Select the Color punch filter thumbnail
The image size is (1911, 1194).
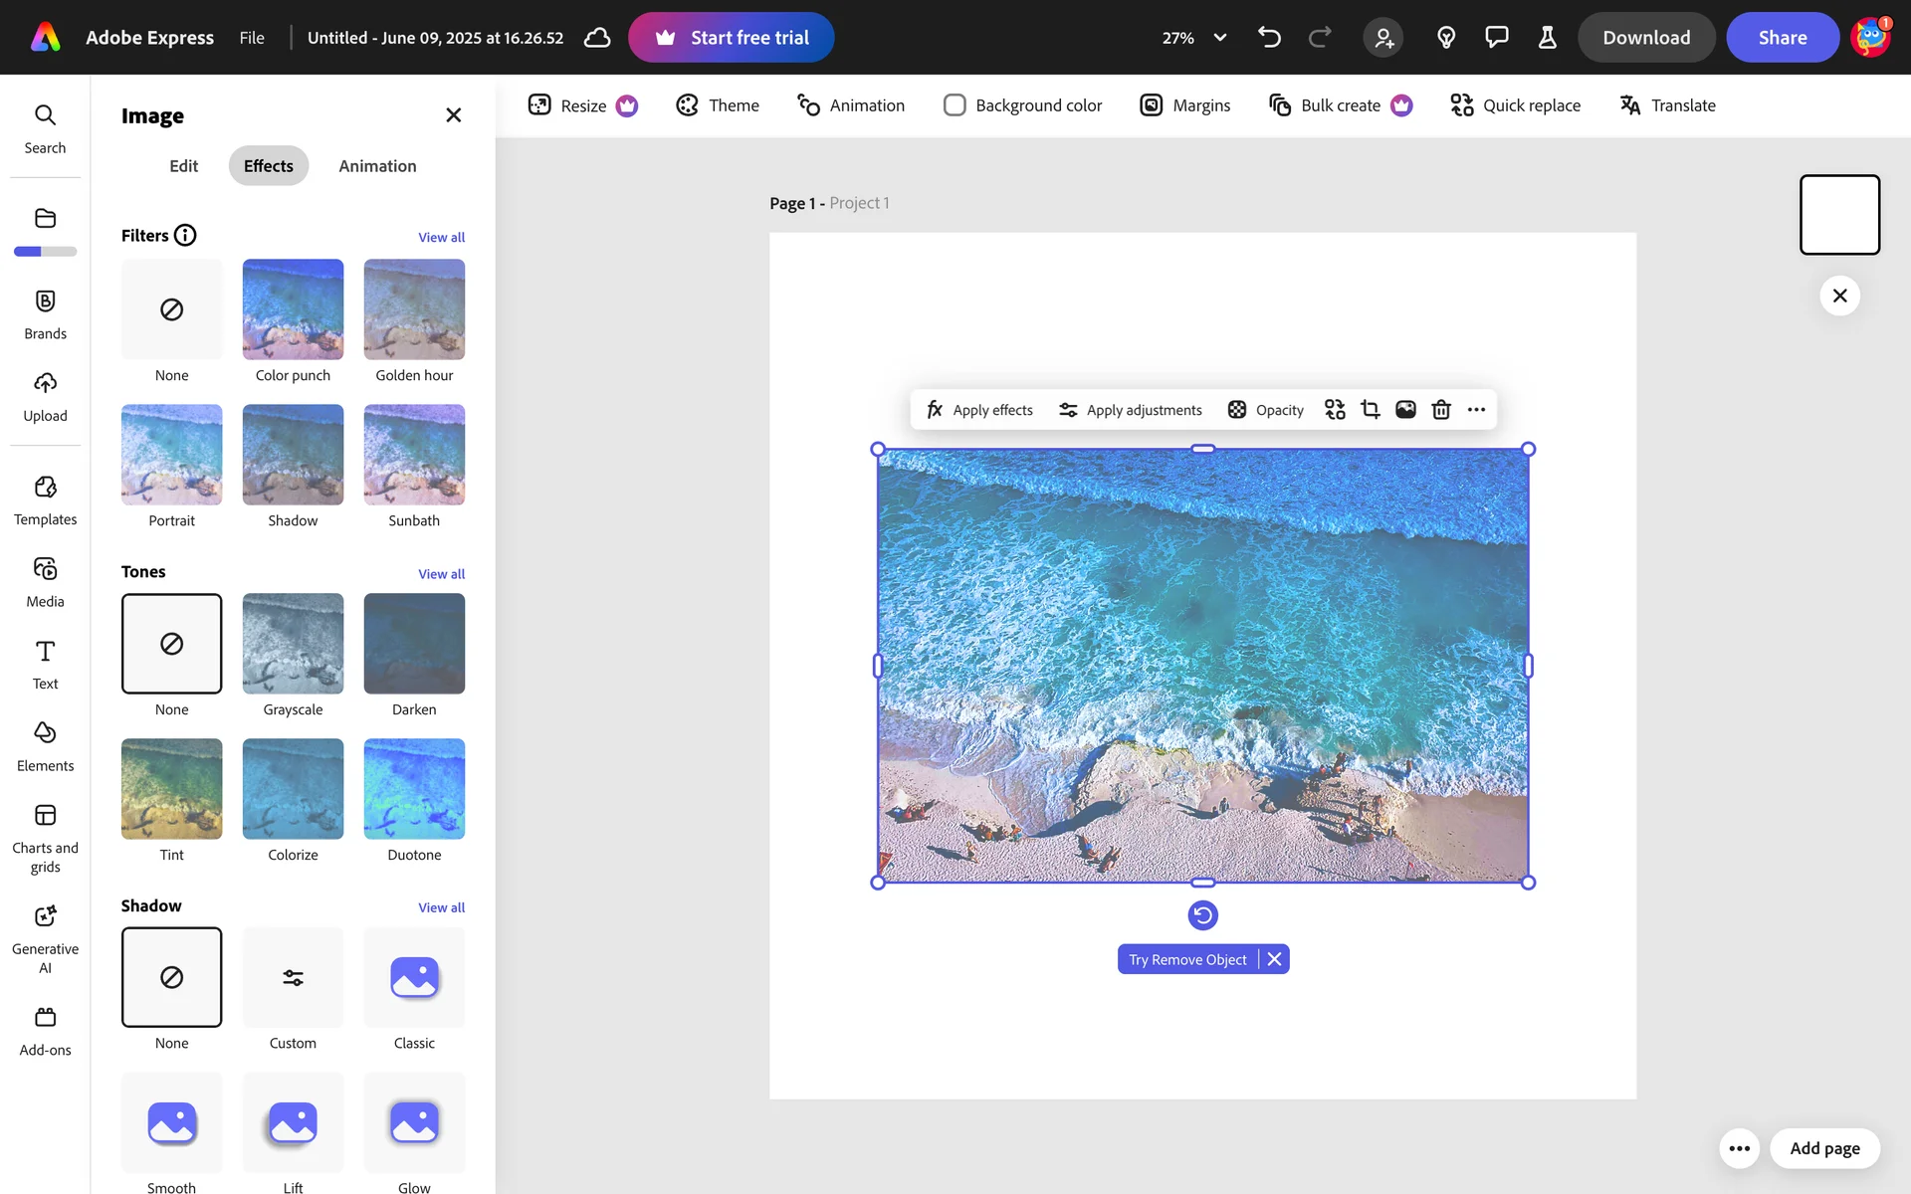pyautogui.click(x=293, y=309)
